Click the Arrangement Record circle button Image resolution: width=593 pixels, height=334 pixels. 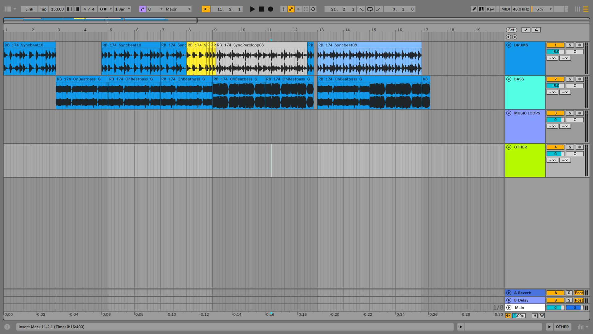pos(271,9)
